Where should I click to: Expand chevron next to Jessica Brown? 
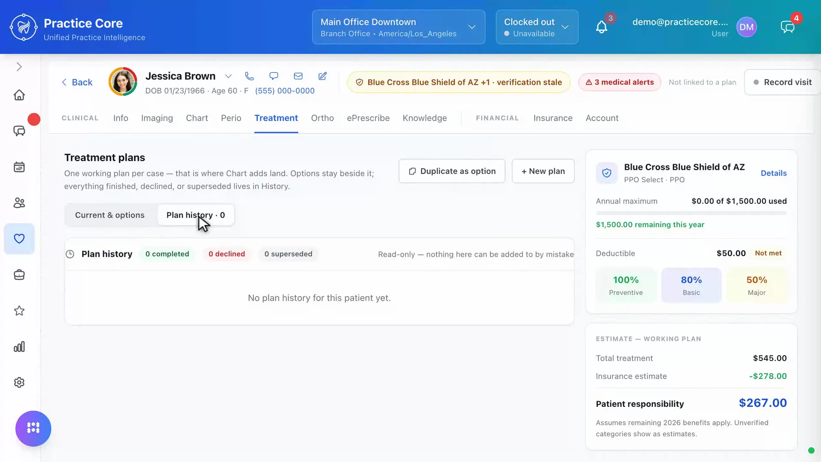coord(228,77)
